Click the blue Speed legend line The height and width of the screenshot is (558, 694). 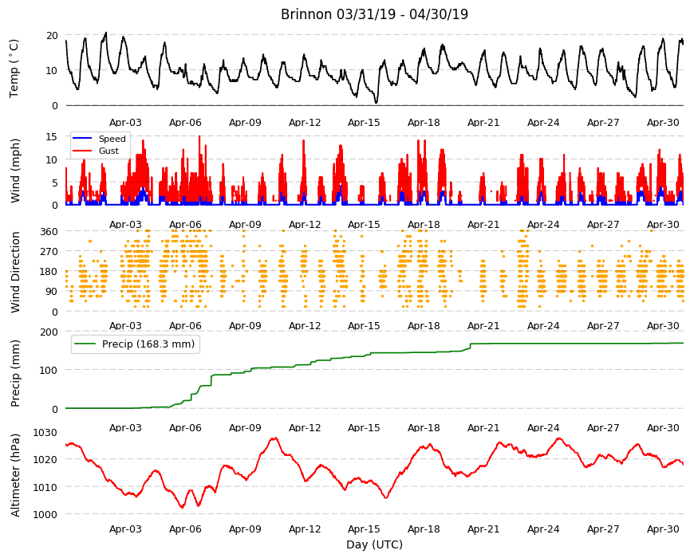pyautogui.click(x=82, y=139)
